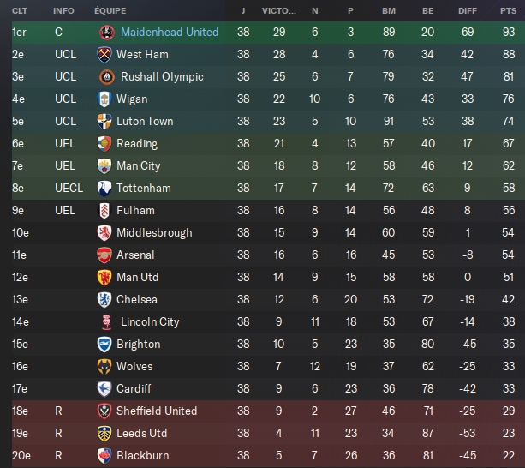Sort by the VICTO... wins column
Image resolution: width=525 pixels, height=468 pixels.
pyautogui.click(x=281, y=11)
